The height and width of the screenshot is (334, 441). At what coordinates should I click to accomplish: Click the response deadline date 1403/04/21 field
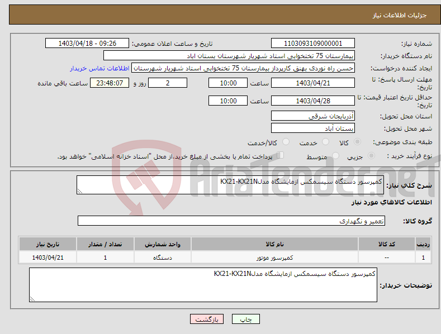point(313,83)
